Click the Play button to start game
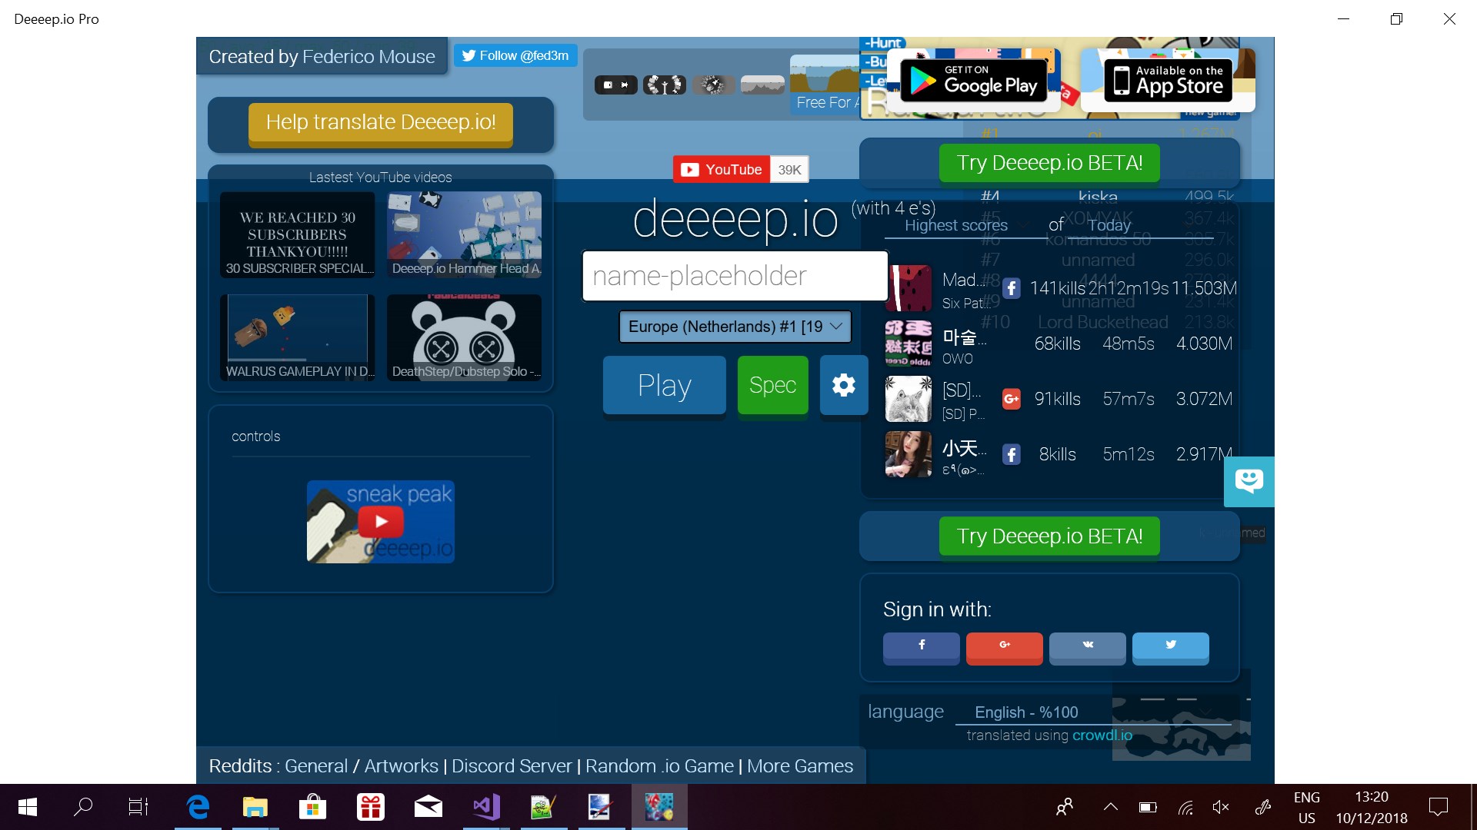The image size is (1477, 830). pos(663,384)
